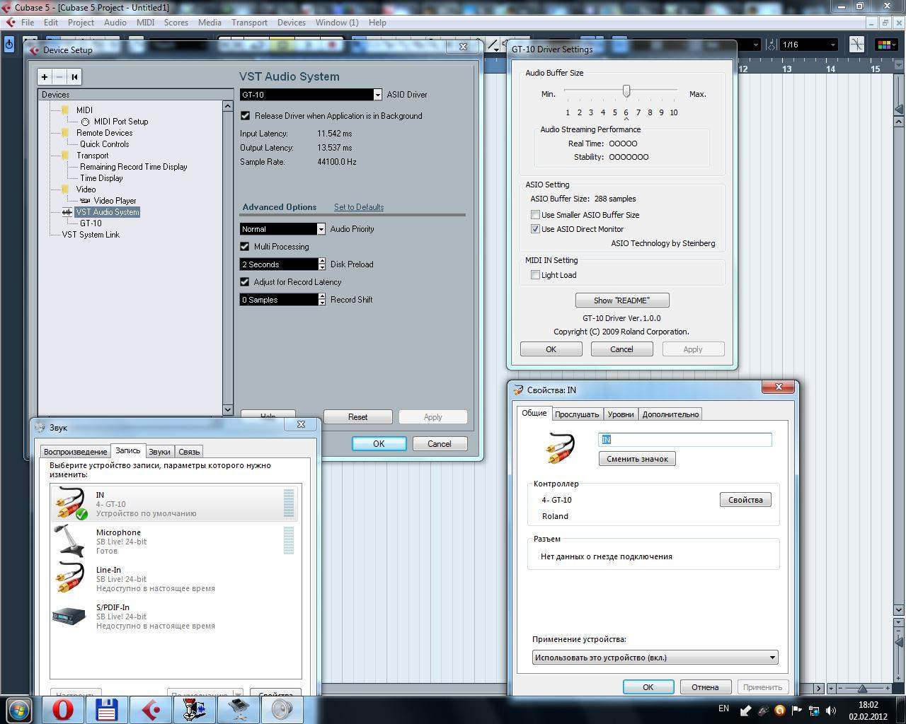This screenshot has width=906, height=724.
Task: Expand the device usage dropdown
Action: point(772,658)
